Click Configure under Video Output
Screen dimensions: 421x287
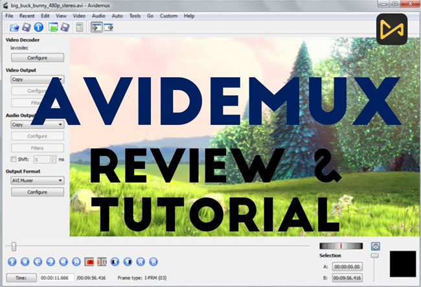tap(38, 91)
